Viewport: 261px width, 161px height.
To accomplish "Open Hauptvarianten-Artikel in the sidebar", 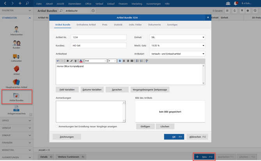I will 16,84.
